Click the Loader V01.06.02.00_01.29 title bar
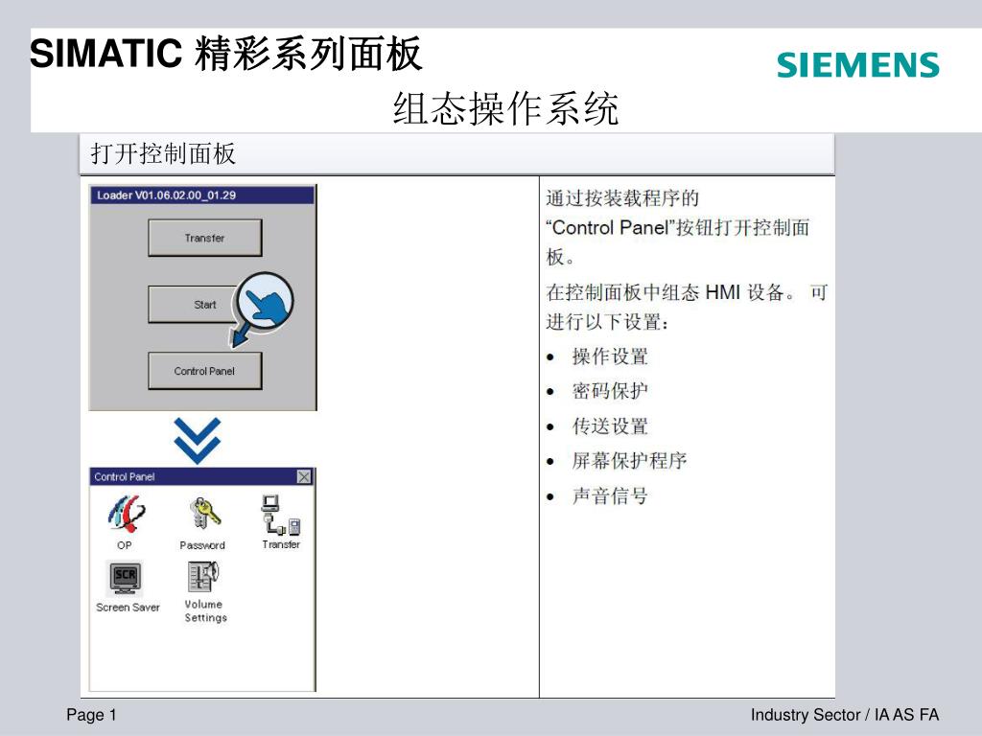The image size is (982, 736). 201,195
